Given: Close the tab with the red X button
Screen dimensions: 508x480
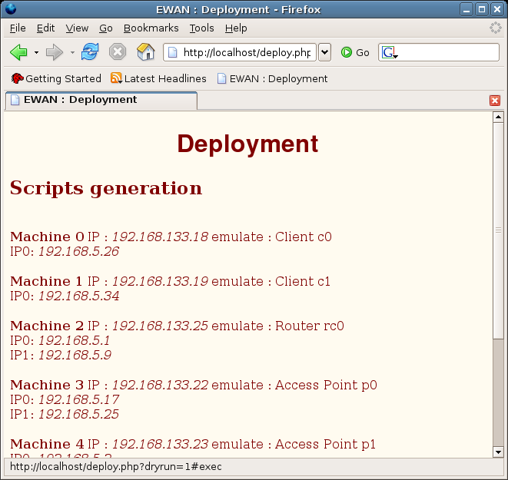Looking at the screenshot, I should 495,101.
